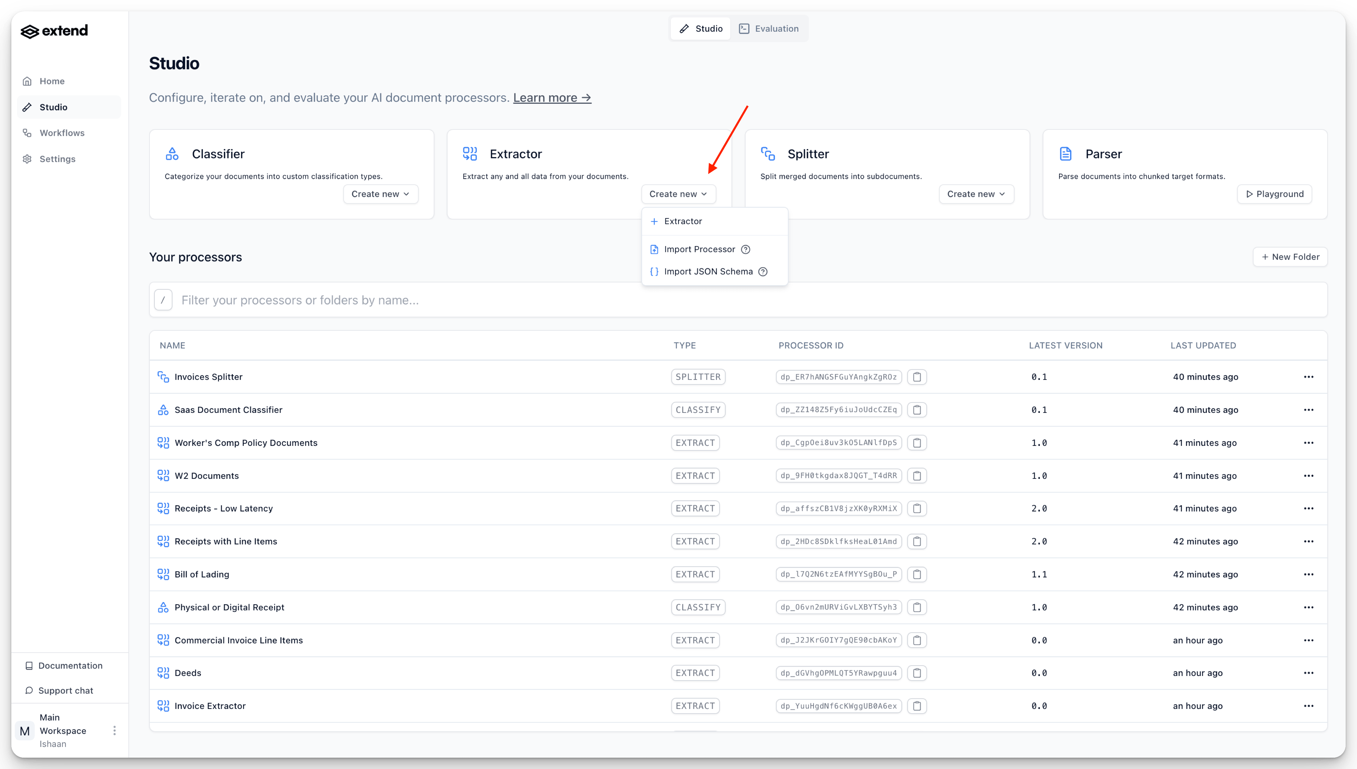The image size is (1357, 769).
Task: Open three-dot menu for Deeds row
Action: [1308, 673]
